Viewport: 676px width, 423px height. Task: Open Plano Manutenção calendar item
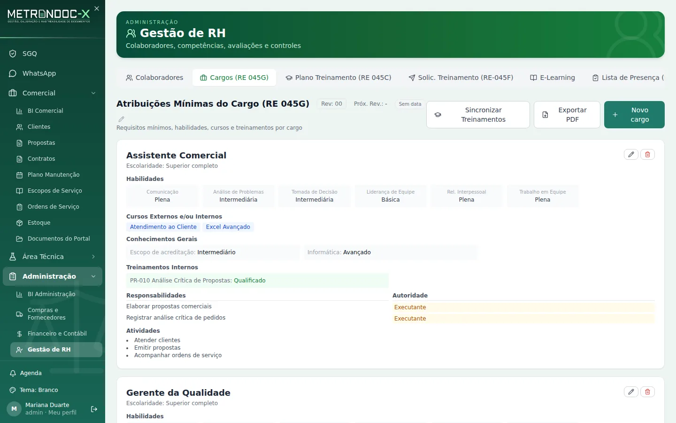pyautogui.click(x=56, y=175)
